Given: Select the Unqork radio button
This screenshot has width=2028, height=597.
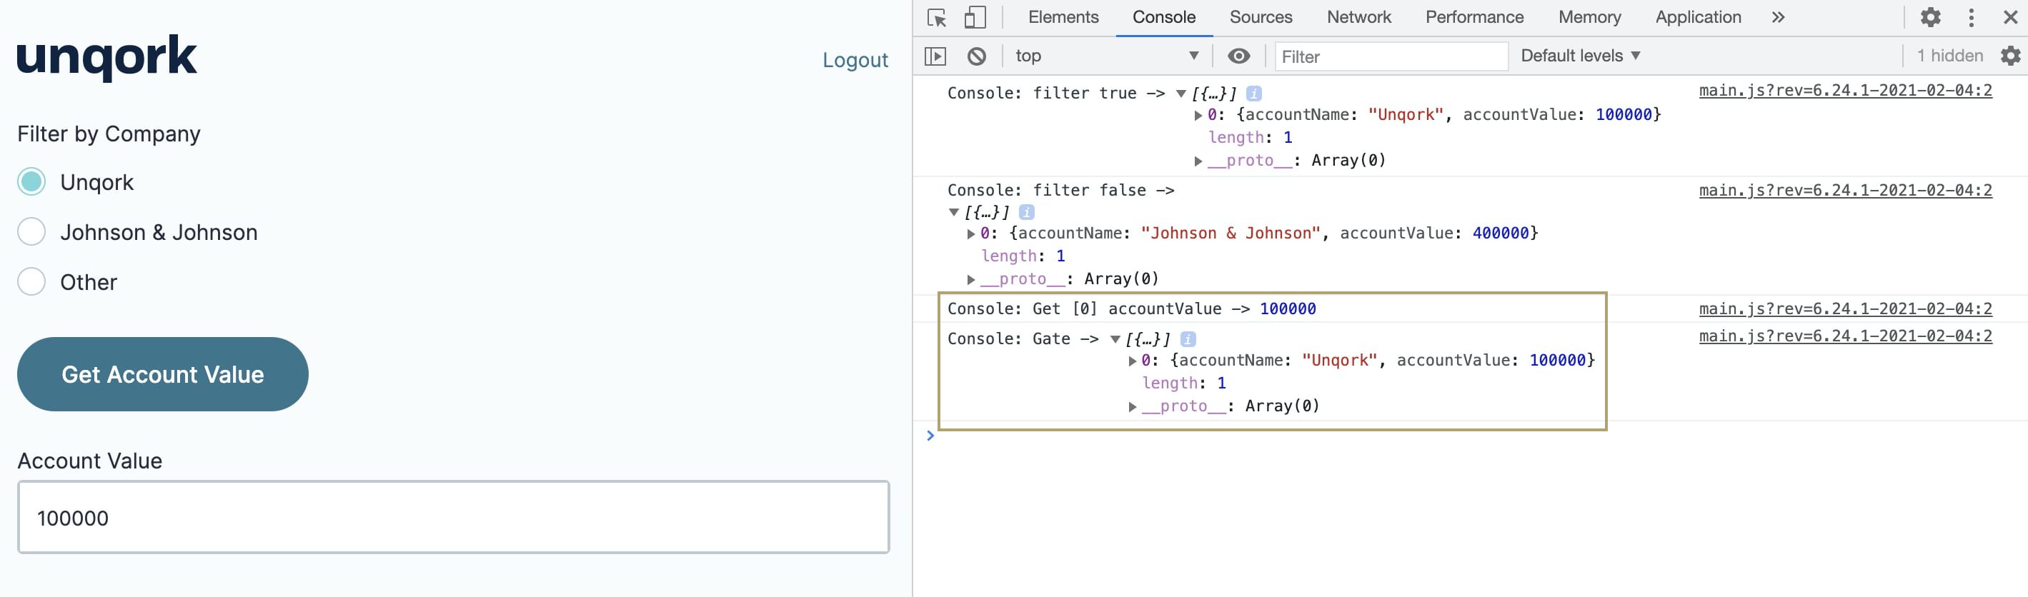Looking at the screenshot, I should click(31, 181).
